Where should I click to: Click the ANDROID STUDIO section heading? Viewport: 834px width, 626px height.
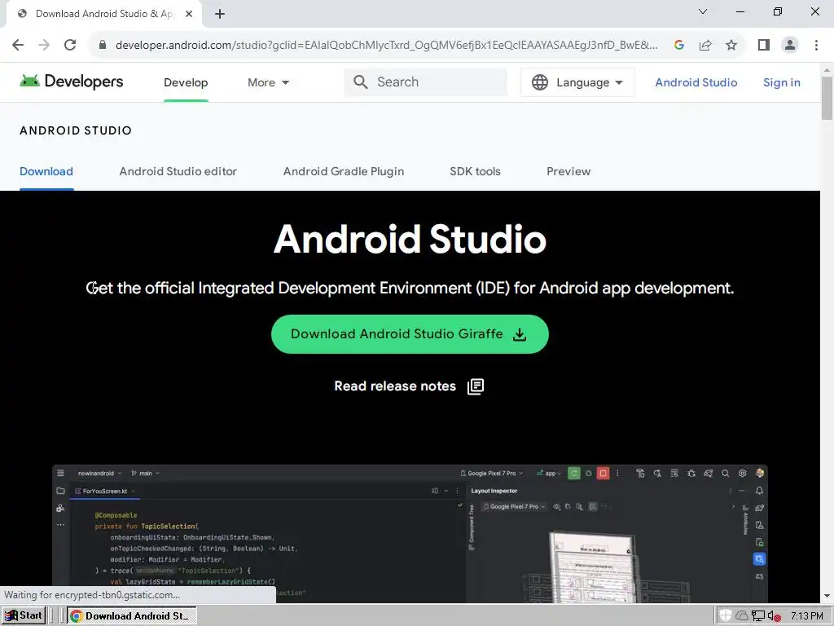click(76, 130)
